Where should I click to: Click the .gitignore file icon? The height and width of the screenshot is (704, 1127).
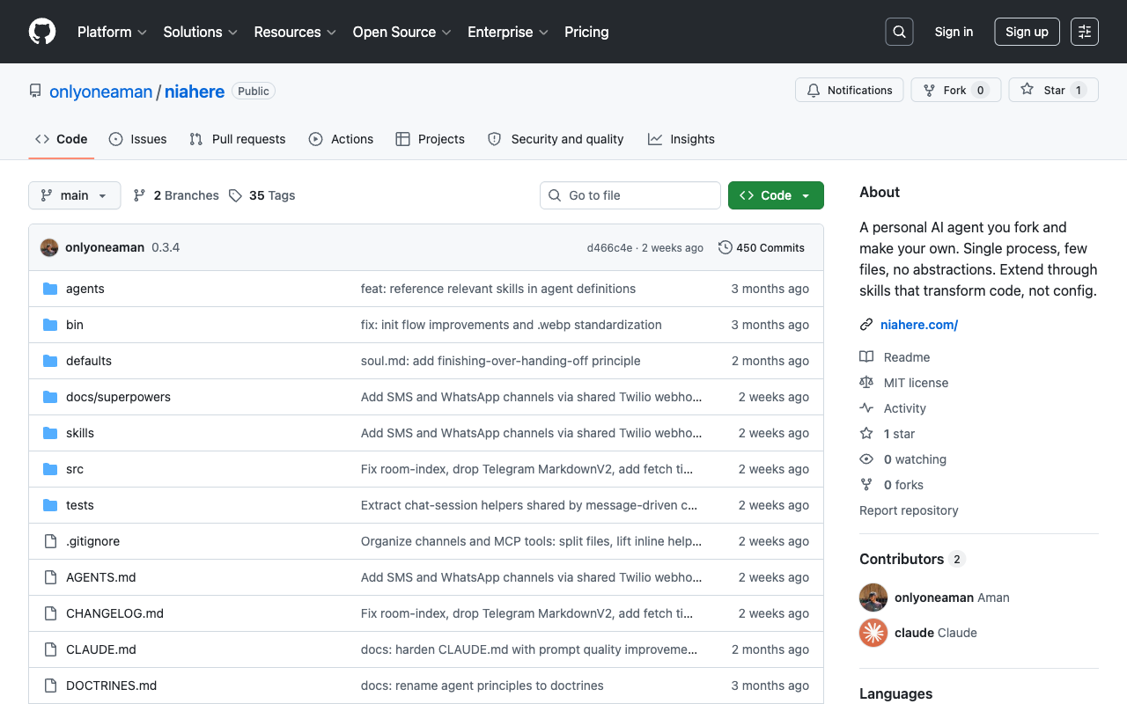pos(50,541)
